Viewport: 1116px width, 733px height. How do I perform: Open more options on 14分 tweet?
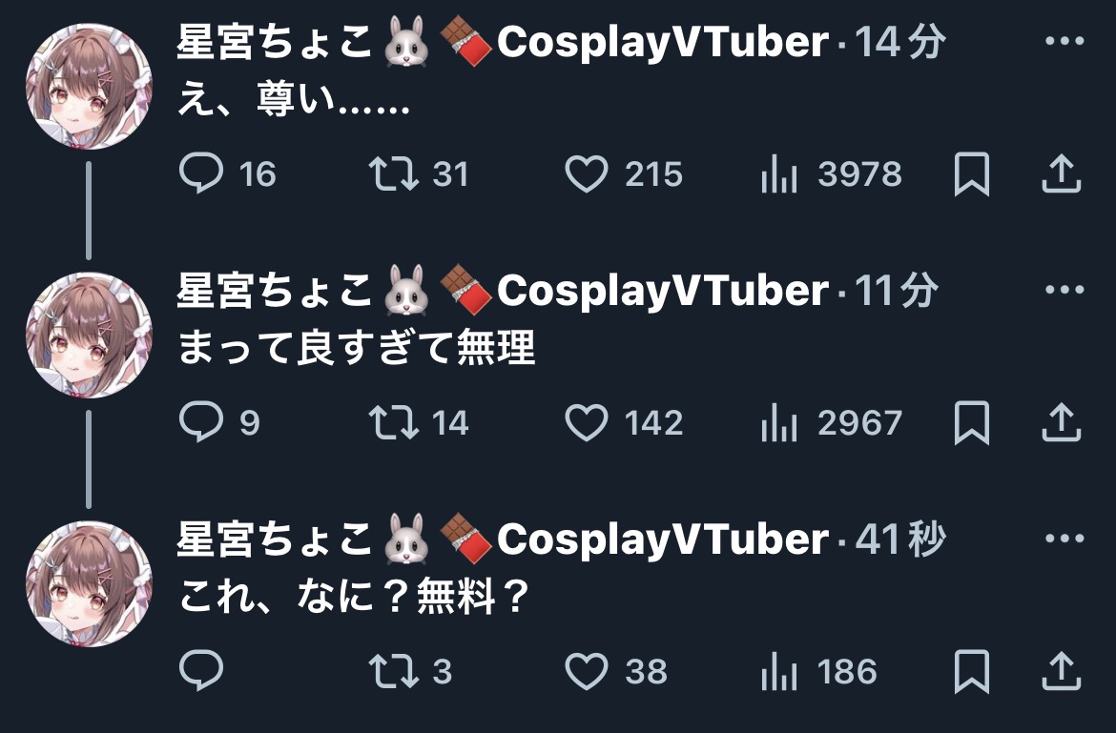pyautogui.click(x=1064, y=41)
